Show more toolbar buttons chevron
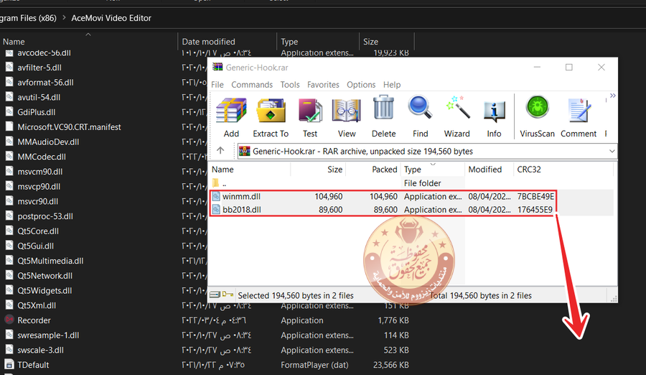 click(613, 96)
